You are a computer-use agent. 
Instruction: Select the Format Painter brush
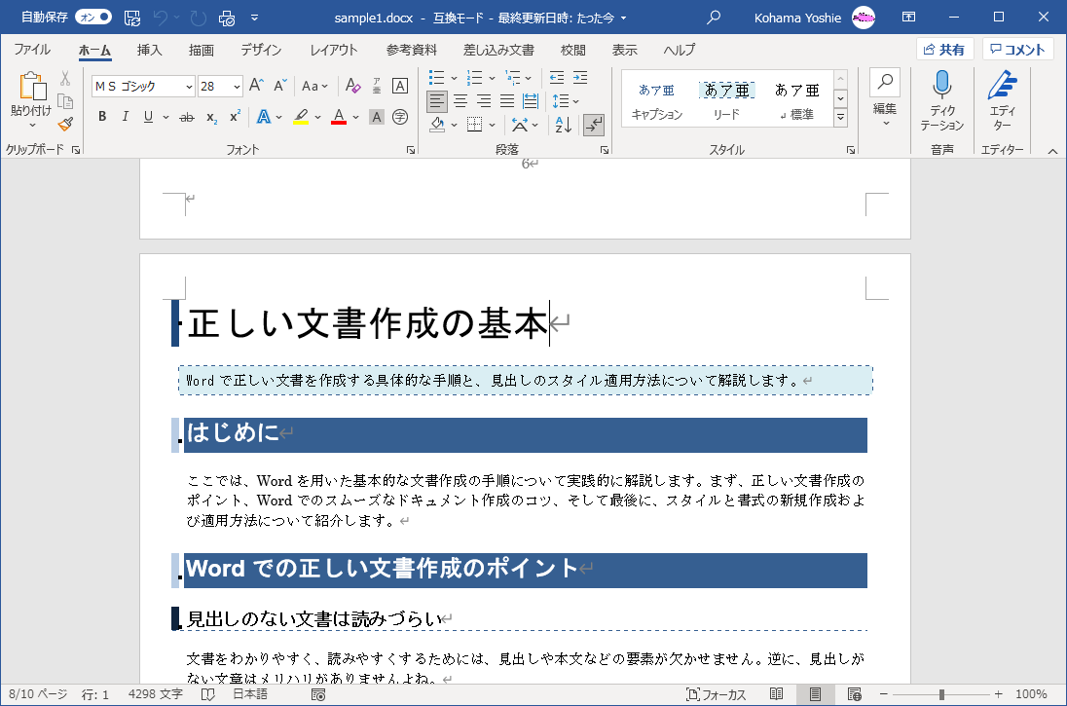65,124
